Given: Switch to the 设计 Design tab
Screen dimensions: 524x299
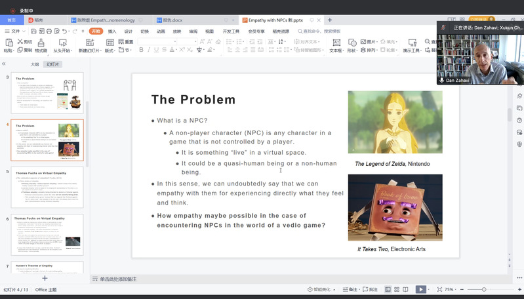Looking at the screenshot, I should tap(129, 31).
